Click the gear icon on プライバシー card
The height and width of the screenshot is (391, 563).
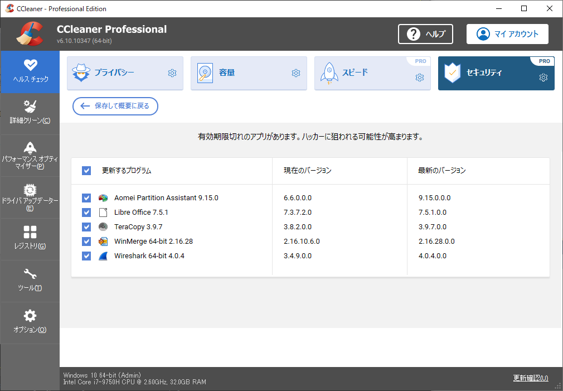(172, 73)
